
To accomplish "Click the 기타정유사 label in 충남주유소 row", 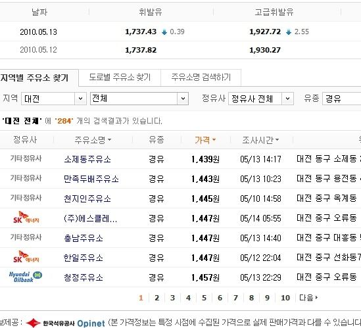I will pyautogui.click(x=26, y=237).
